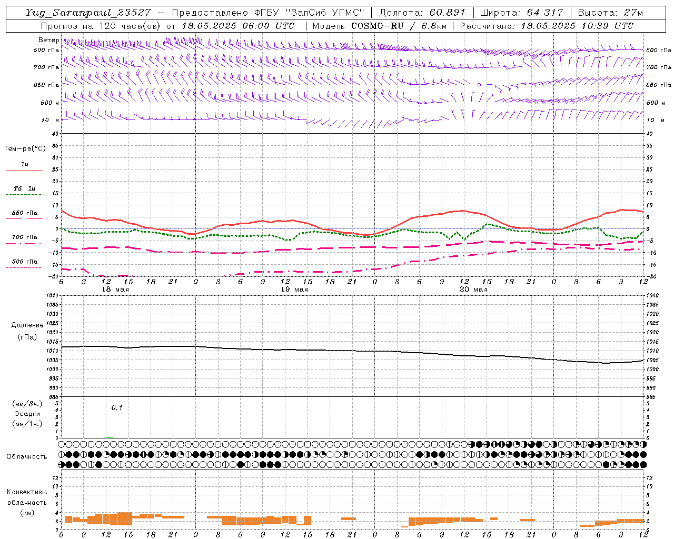674x539 pixels.
Task: Click the "18 мая" date label
Action: tap(115, 290)
